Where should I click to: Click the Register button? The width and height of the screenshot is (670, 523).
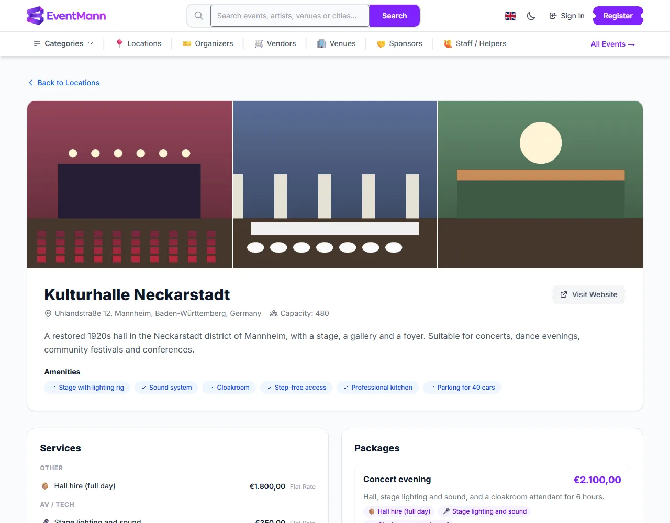(x=618, y=16)
